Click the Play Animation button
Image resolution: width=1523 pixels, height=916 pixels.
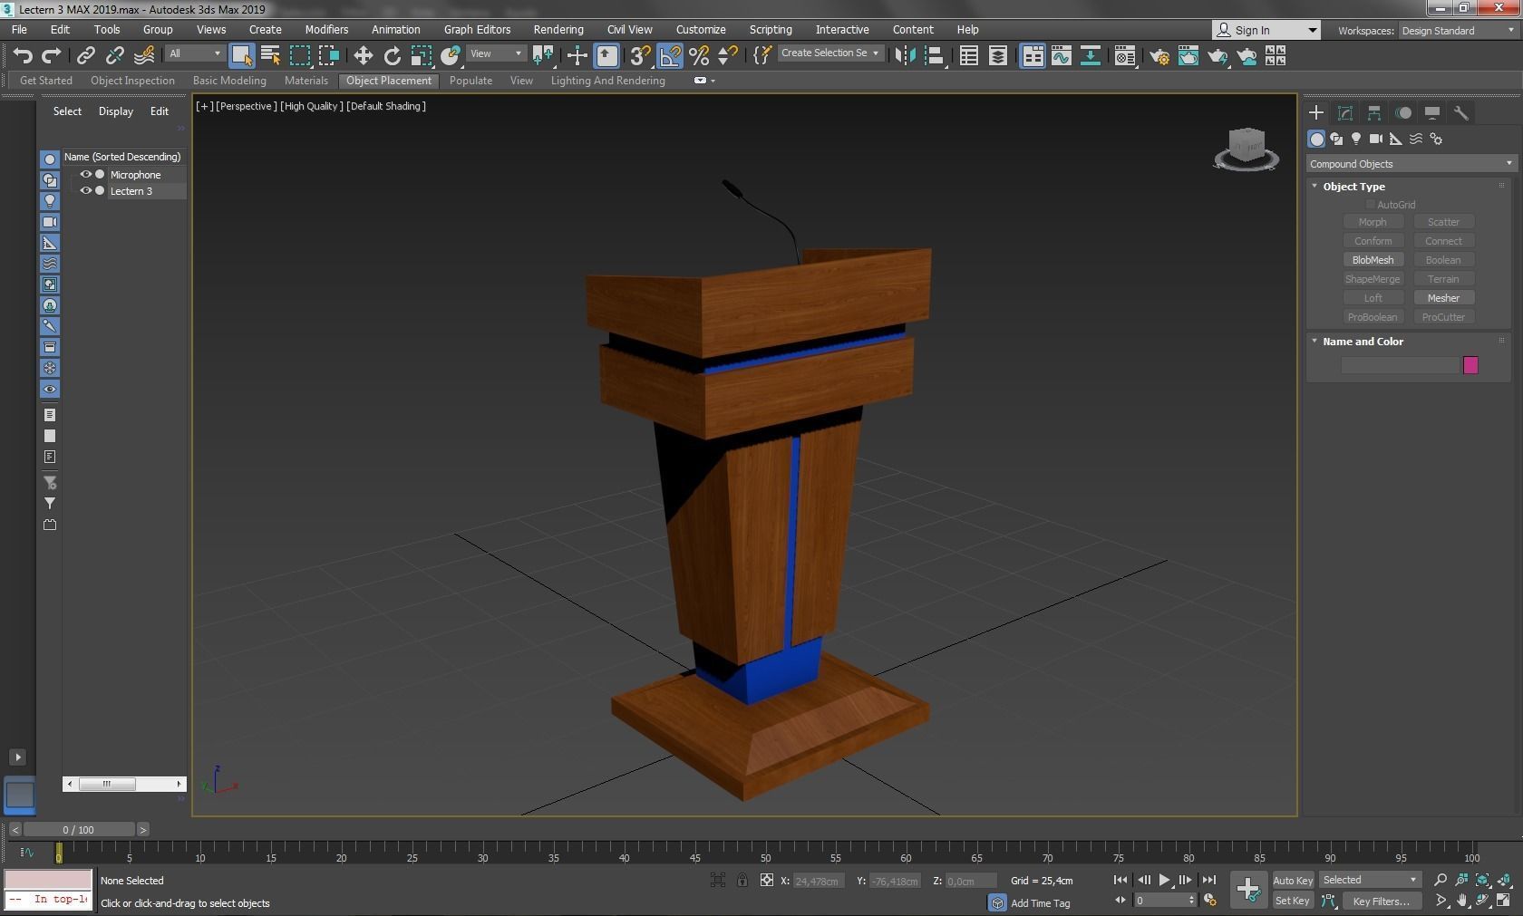click(1164, 880)
